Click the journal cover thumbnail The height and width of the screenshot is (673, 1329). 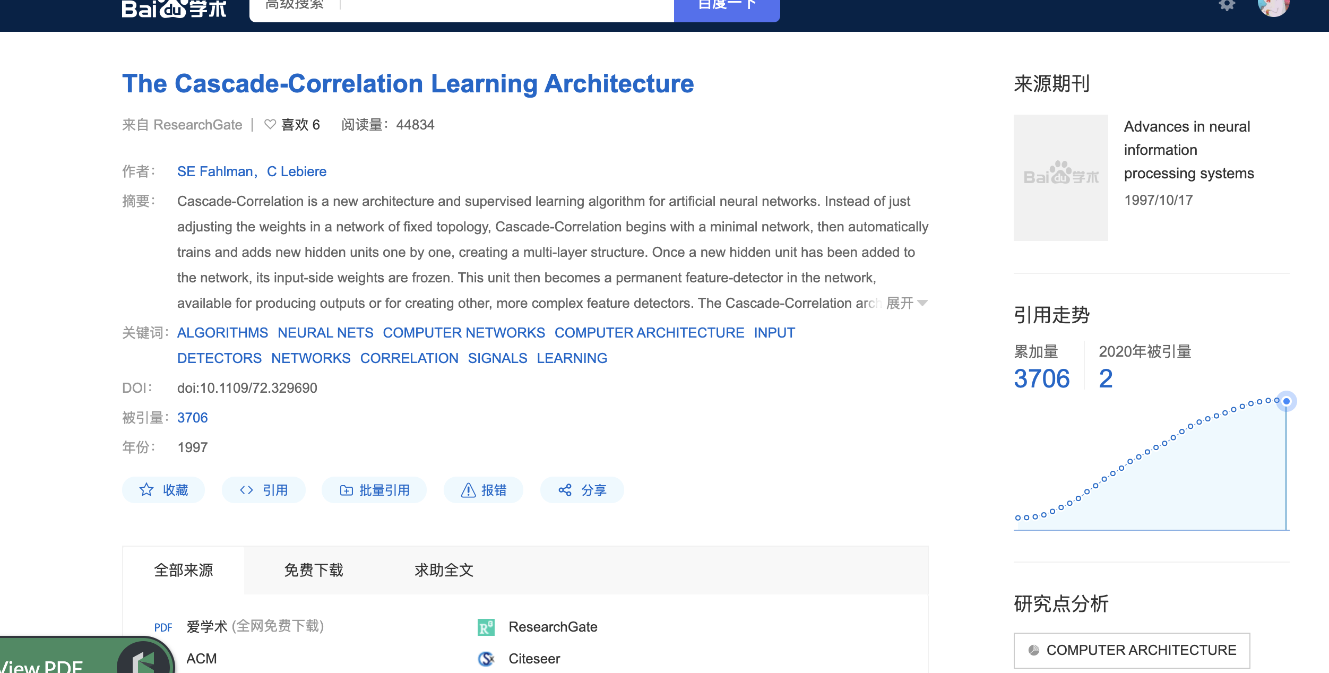[x=1060, y=178]
